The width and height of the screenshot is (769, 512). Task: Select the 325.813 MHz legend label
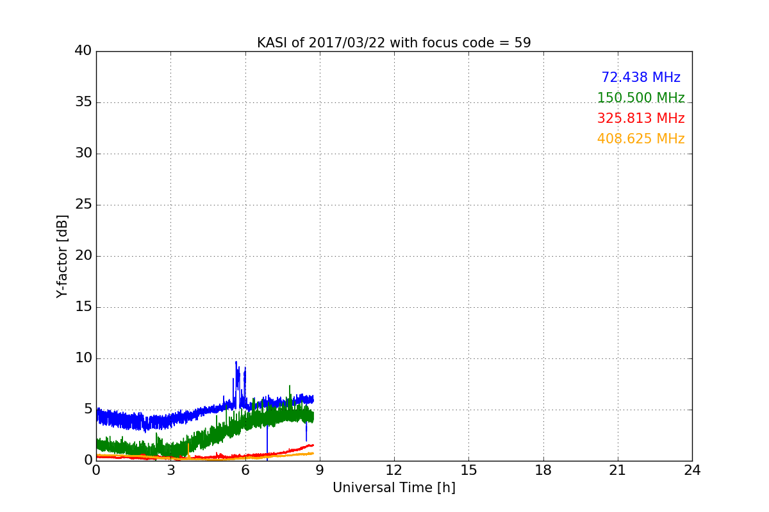click(641, 118)
